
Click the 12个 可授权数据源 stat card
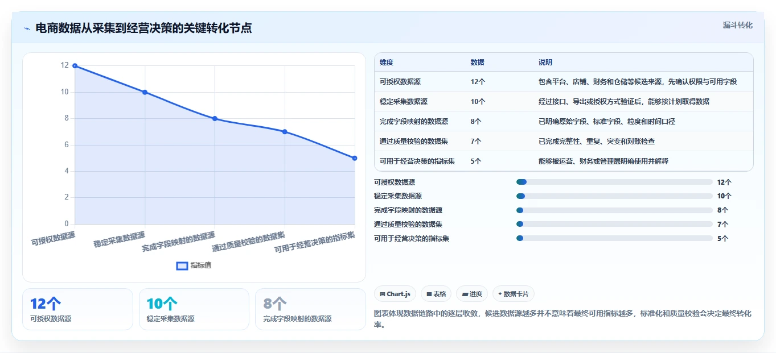(x=77, y=309)
